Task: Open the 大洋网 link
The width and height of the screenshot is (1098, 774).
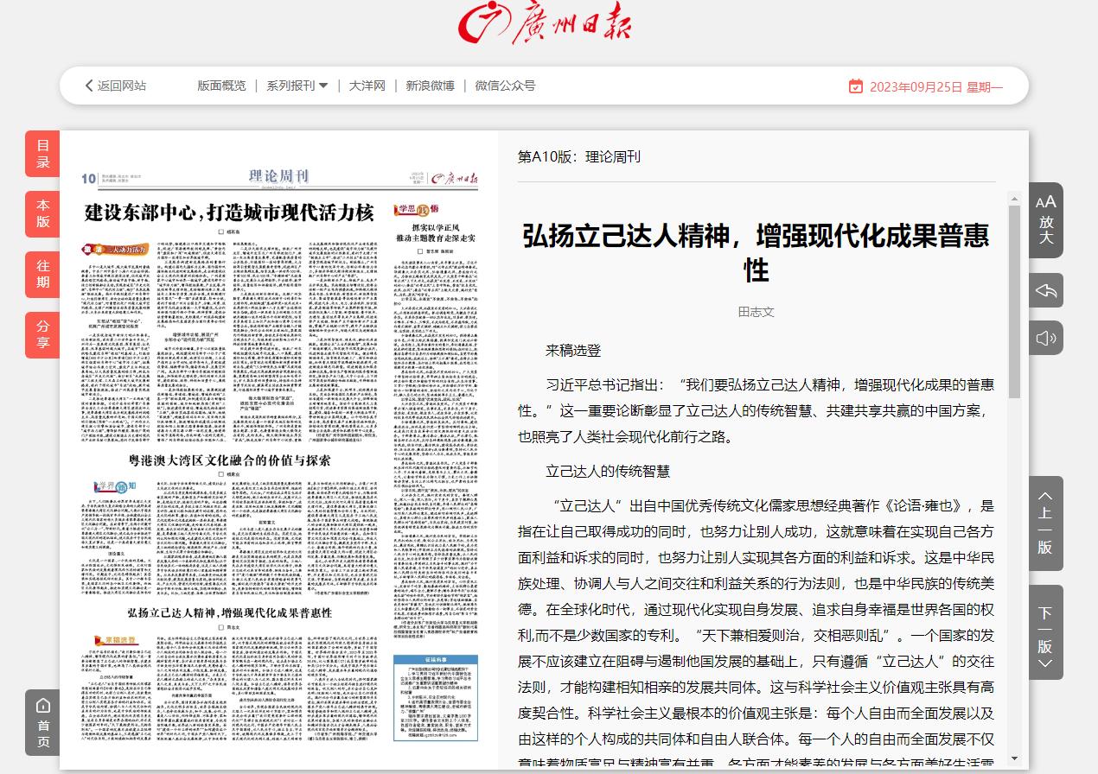Action: [x=367, y=86]
